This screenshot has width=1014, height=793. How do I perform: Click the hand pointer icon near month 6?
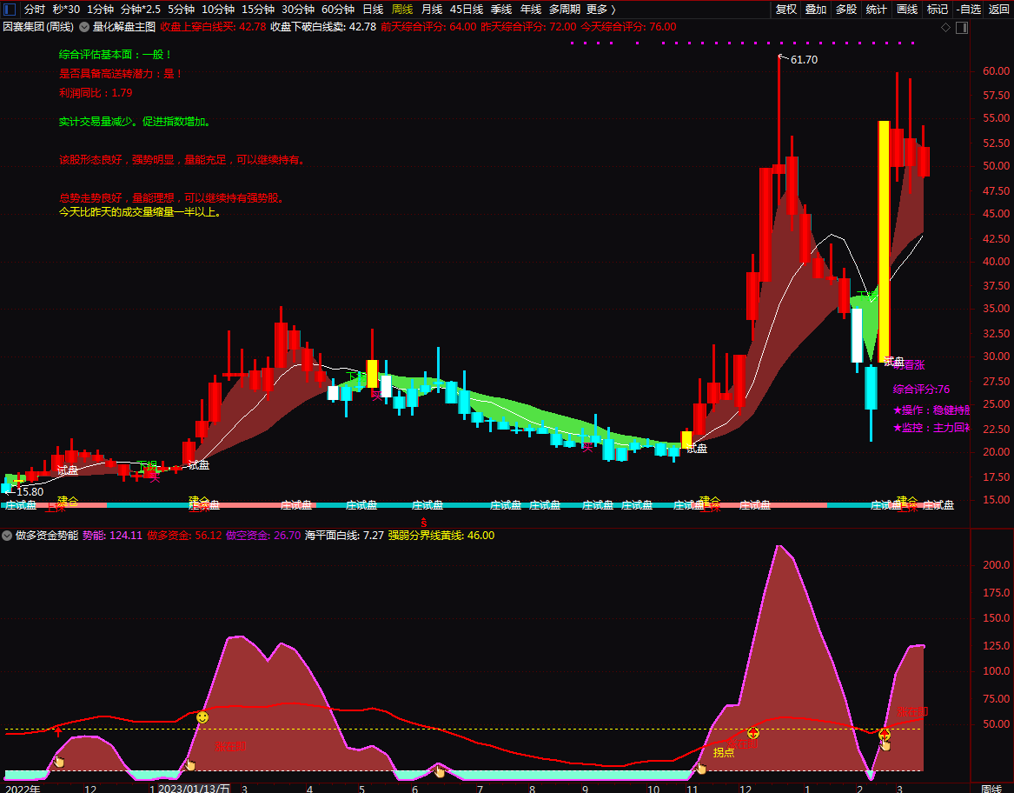point(439,770)
